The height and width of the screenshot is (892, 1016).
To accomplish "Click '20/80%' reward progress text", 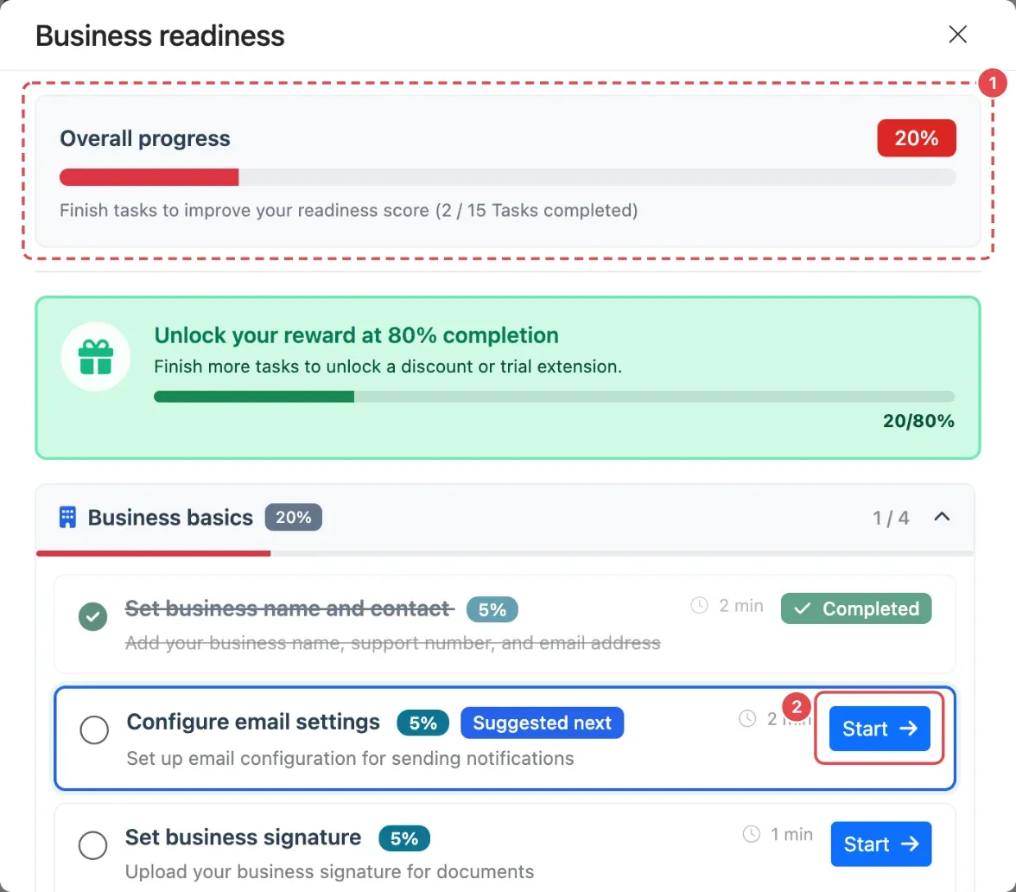I will pos(919,421).
